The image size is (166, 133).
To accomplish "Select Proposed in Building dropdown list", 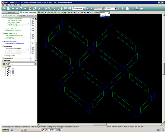I will 105,15.
